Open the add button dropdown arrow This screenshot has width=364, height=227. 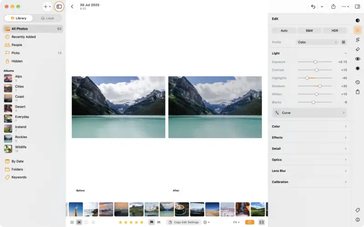coord(50,7)
